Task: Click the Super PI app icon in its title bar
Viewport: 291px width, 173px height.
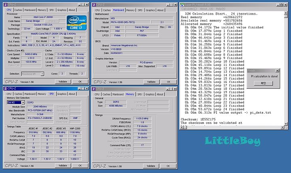Action: tap(182, 5)
